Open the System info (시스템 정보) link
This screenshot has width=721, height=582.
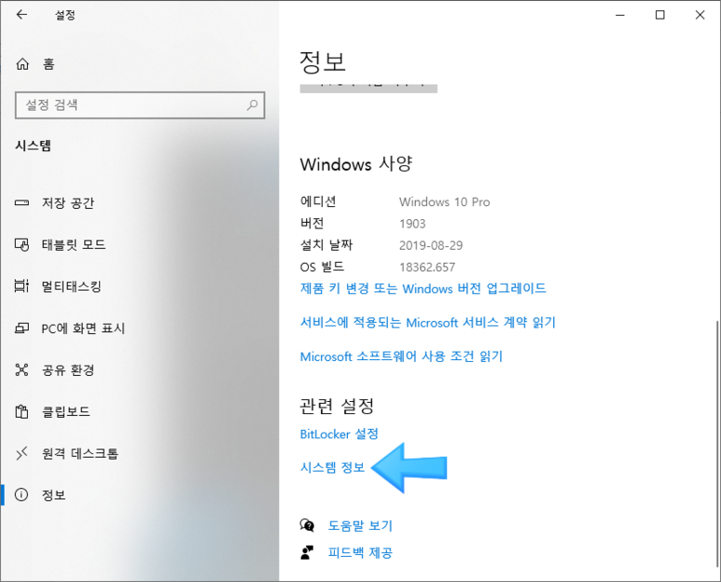pos(332,467)
